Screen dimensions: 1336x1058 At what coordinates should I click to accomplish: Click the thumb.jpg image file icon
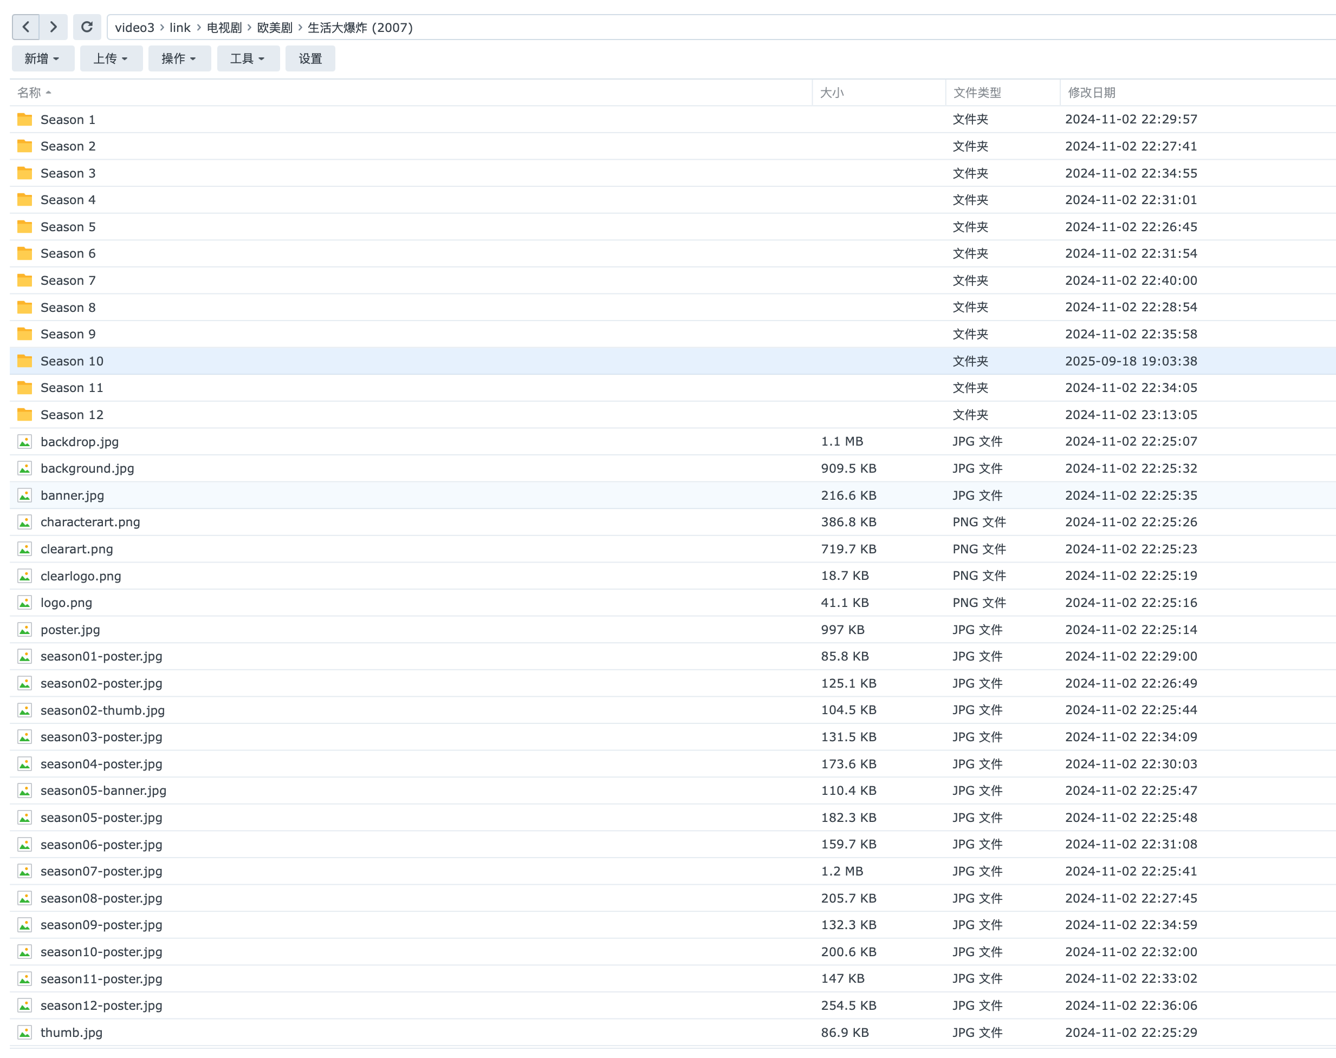click(x=25, y=1033)
